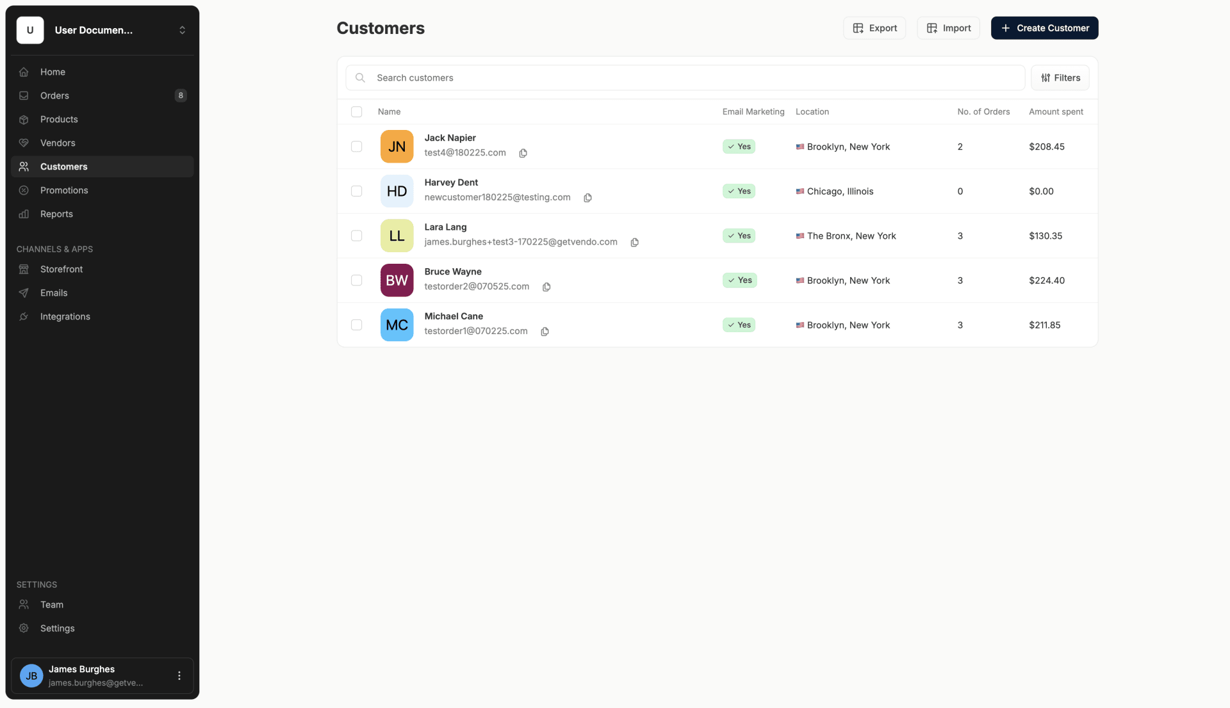
Task: Open the Home section from sidebar
Action: coord(53,72)
